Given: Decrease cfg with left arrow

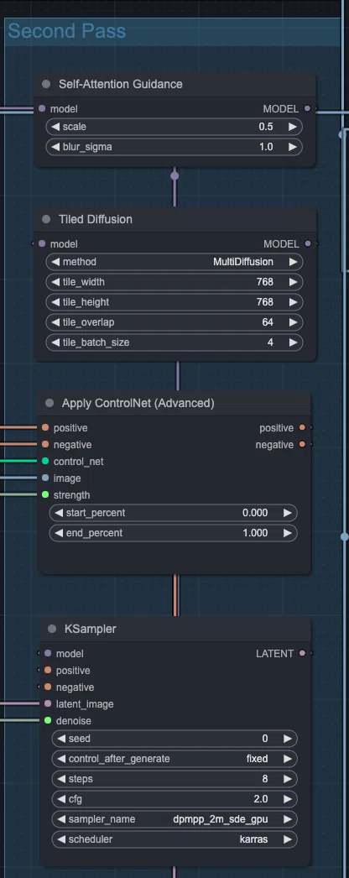Looking at the screenshot, I should pyautogui.click(x=61, y=800).
